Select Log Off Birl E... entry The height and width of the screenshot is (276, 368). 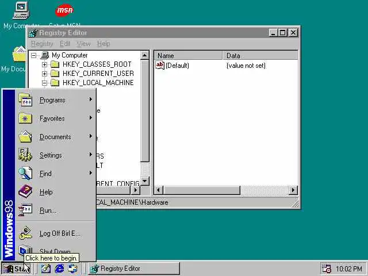(x=56, y=233)
